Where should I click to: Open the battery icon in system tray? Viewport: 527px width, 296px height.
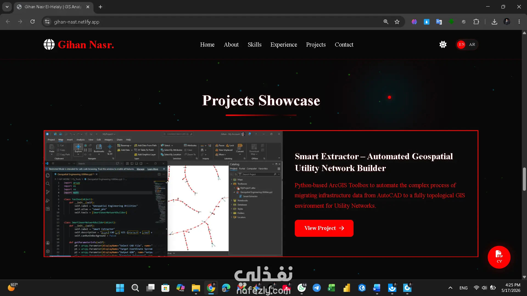493,288
